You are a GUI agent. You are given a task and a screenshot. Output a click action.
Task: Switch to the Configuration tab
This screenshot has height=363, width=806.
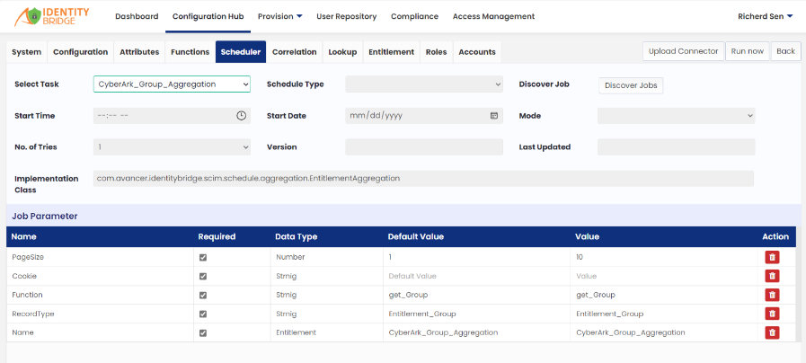[80, 52]
